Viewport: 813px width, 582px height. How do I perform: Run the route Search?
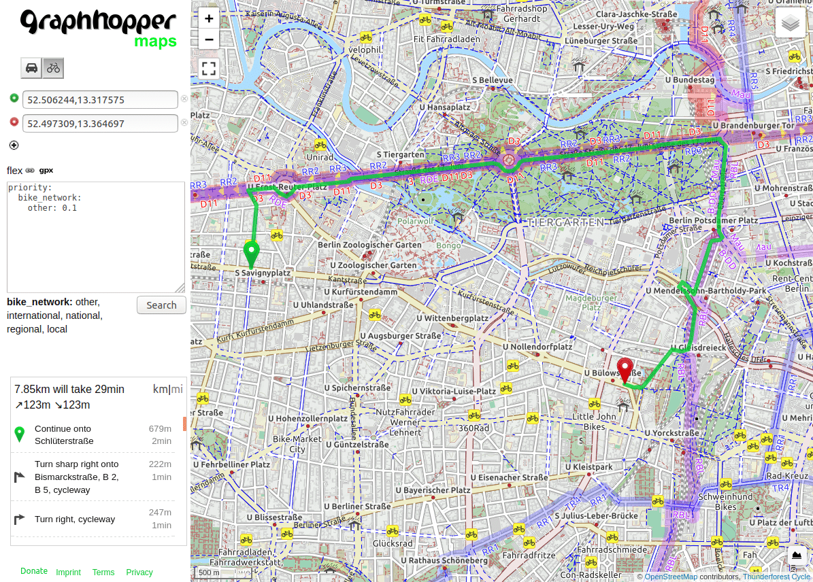(161, 305)
